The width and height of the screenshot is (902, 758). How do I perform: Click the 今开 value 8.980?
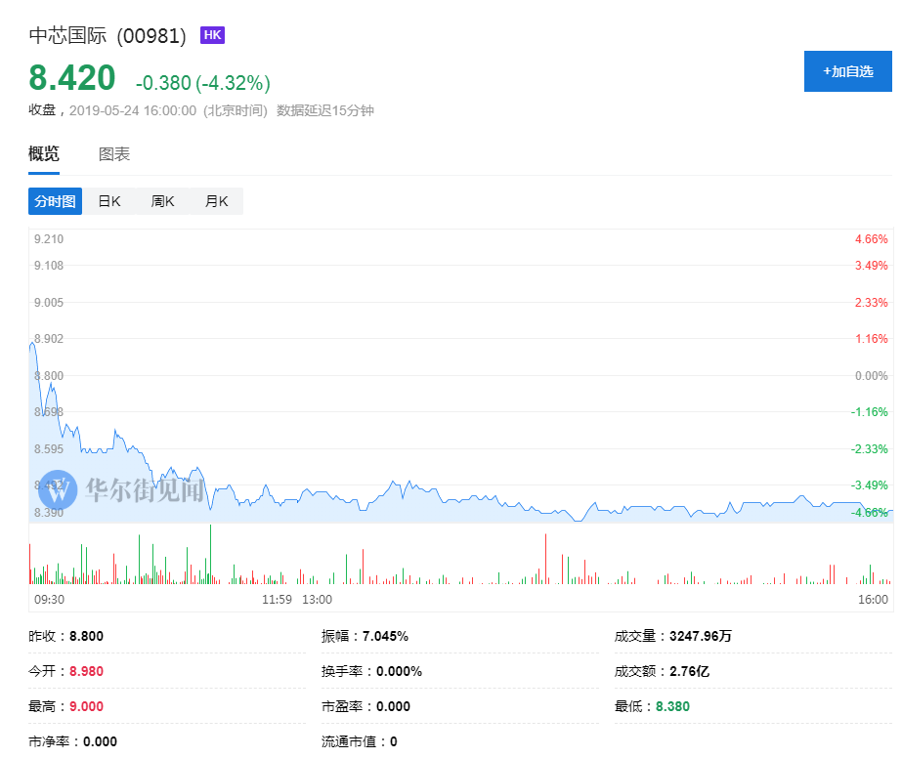click(x=86, y=671)
